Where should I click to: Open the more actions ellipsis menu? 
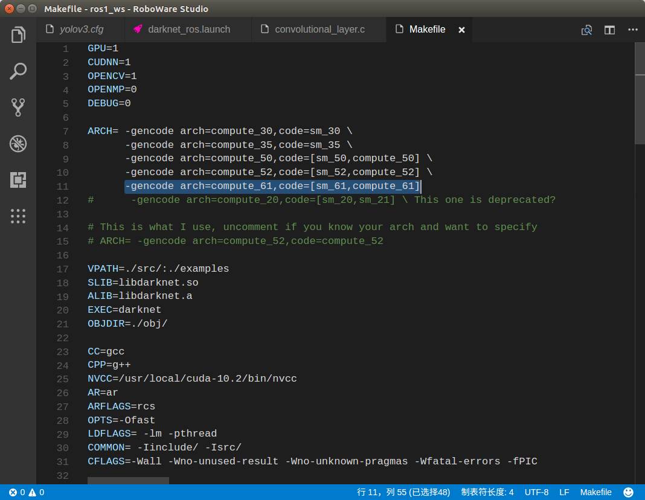pos(633,30)
